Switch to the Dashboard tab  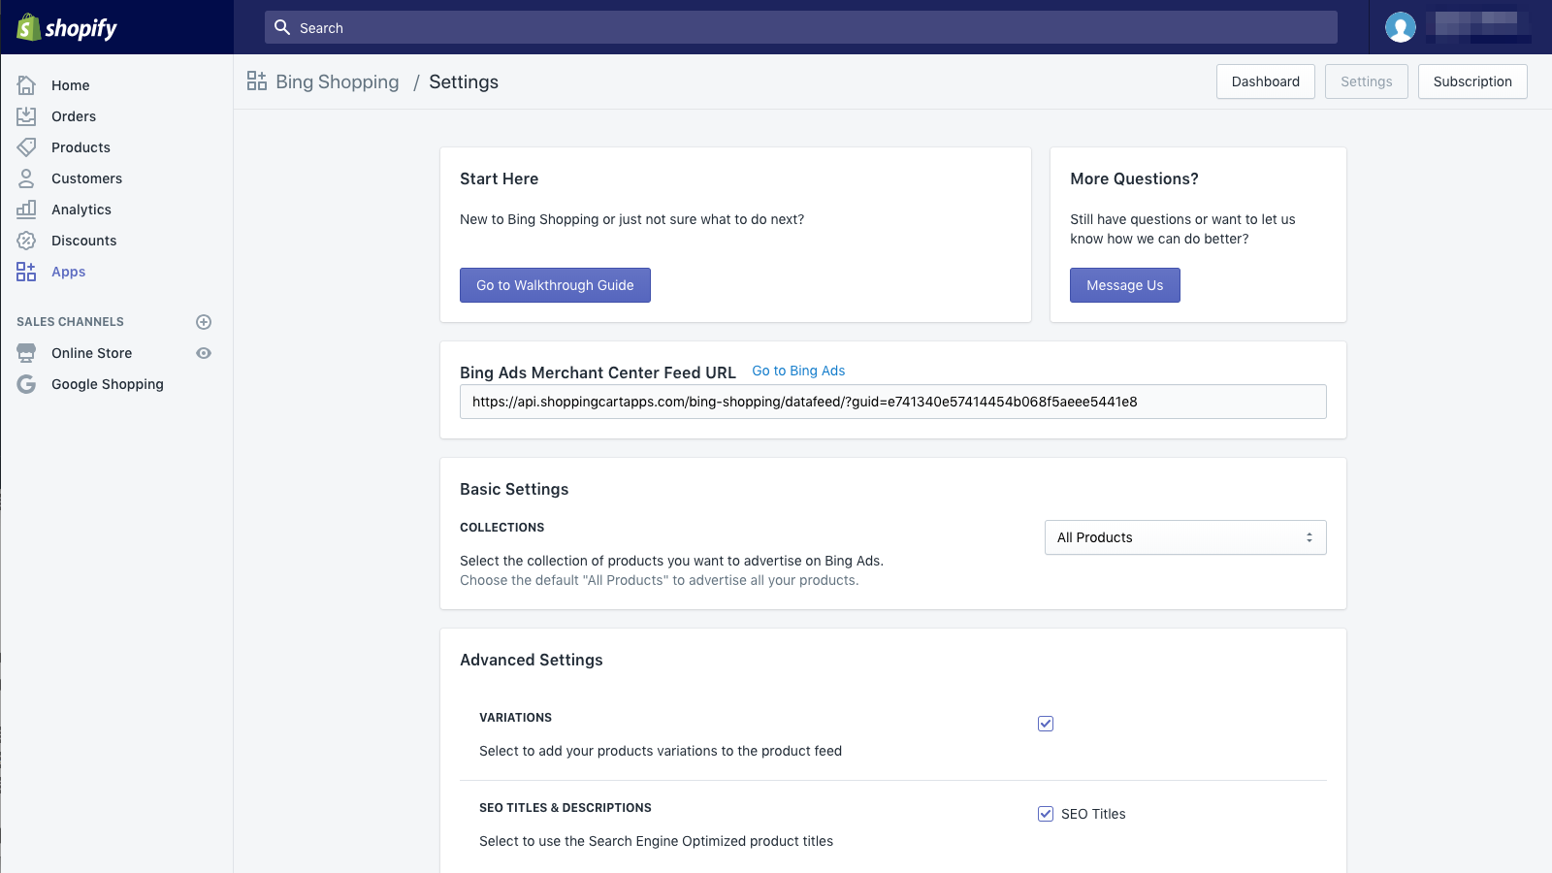(x=1265, y=81)
